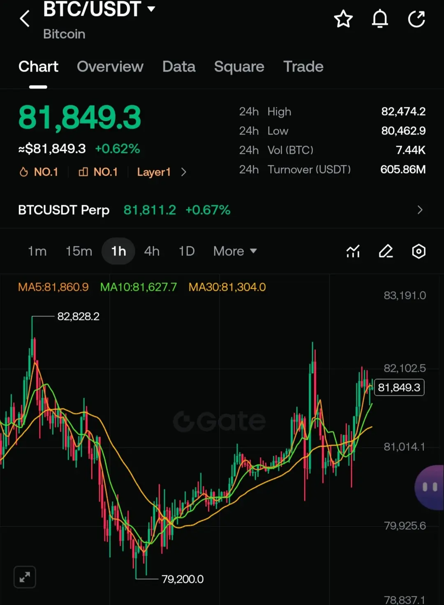Viewport: 444px width, 605px height.
Task: Go back using the arrow icon
Action: (25, 19)
